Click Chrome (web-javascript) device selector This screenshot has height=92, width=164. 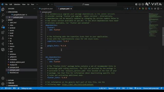tap(151, 88)
